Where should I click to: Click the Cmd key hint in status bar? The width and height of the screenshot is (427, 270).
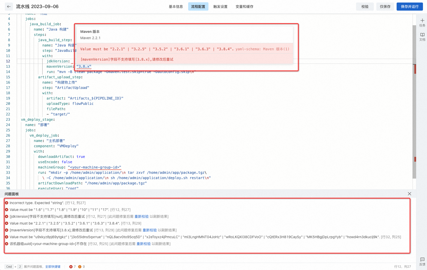click(9, 267)
